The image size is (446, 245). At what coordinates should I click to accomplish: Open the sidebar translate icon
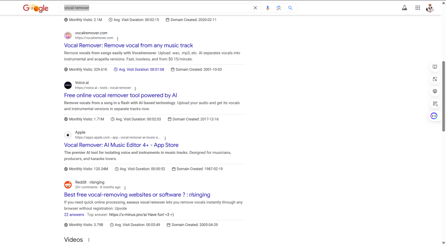point(434,79)
